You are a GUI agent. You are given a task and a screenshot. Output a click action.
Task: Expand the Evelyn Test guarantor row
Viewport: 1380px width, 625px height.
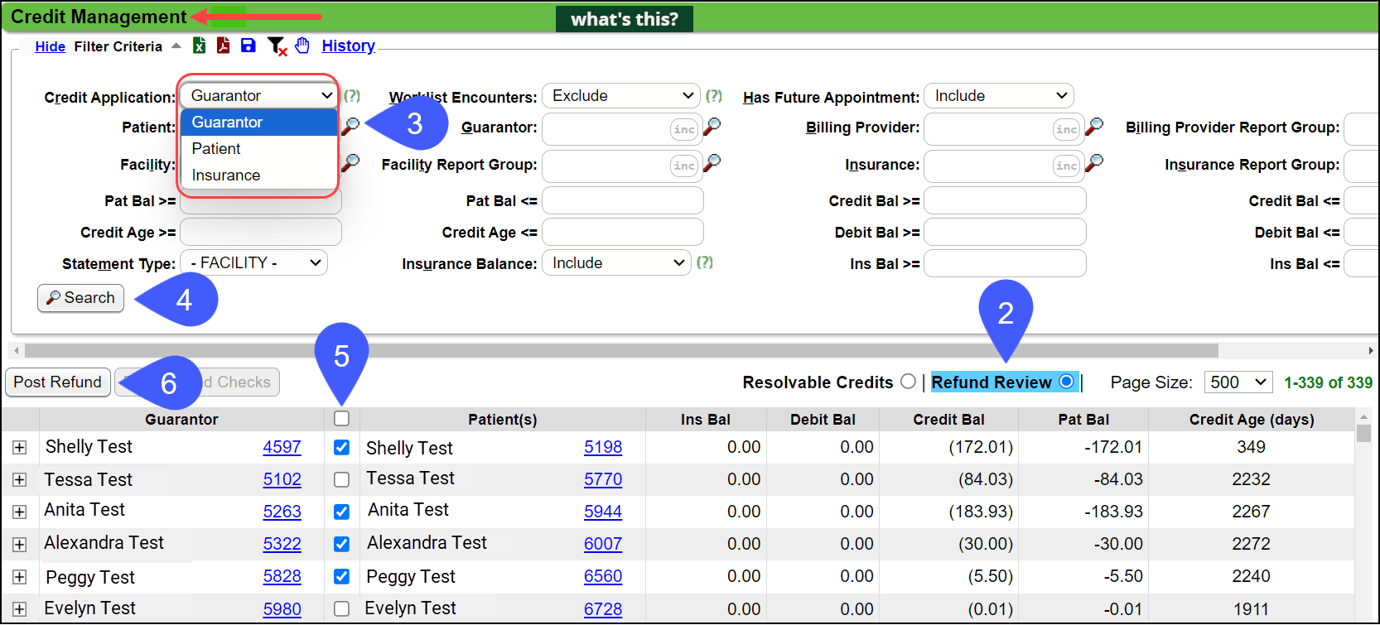click(x=20, y=609)
